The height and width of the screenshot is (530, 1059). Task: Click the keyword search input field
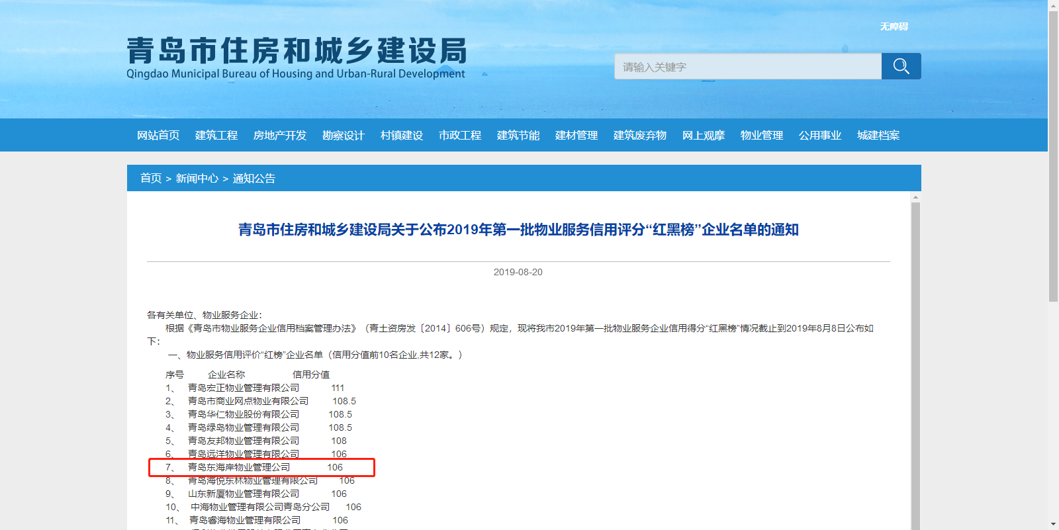(747, 67)
